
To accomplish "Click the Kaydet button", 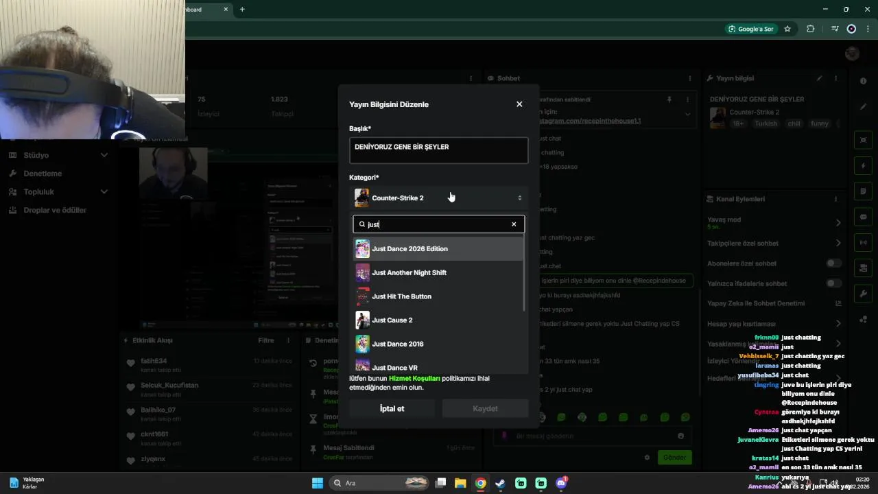I will (485, 408).
